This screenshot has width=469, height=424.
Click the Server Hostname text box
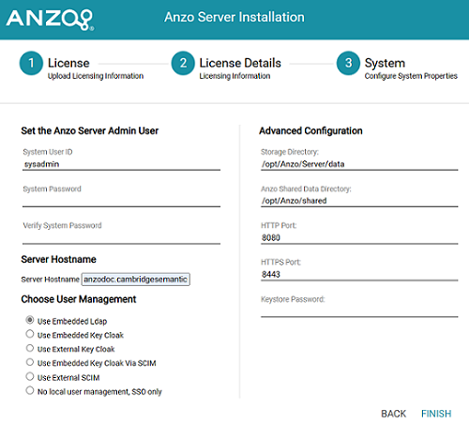click(136, 280)
